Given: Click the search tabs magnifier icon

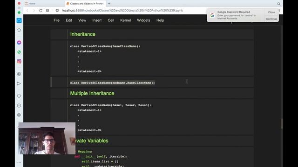Looking at the screenshot, I should click(278, 4).
